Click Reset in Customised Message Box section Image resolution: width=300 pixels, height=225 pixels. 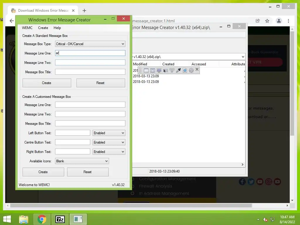pos(88,172)
